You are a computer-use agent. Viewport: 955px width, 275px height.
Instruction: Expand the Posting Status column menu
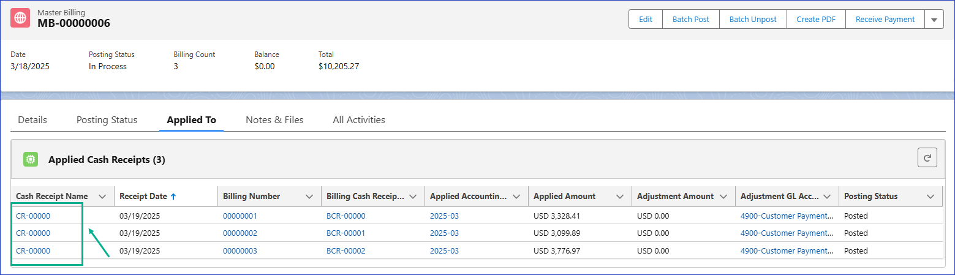(930, 197)
